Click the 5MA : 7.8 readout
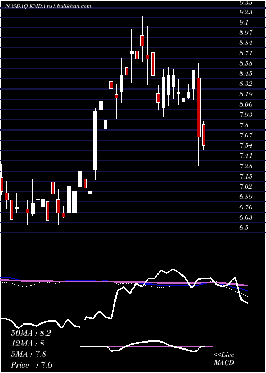266x373 pixels. 29,354
